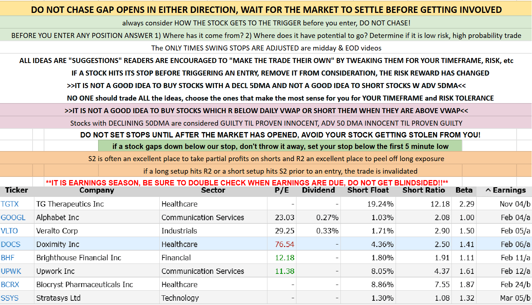The width and height of the screenshot is (532, 305).
Task: Click the DO NOT CHASE GAP OPENS banner
Action: pos(266,10)
